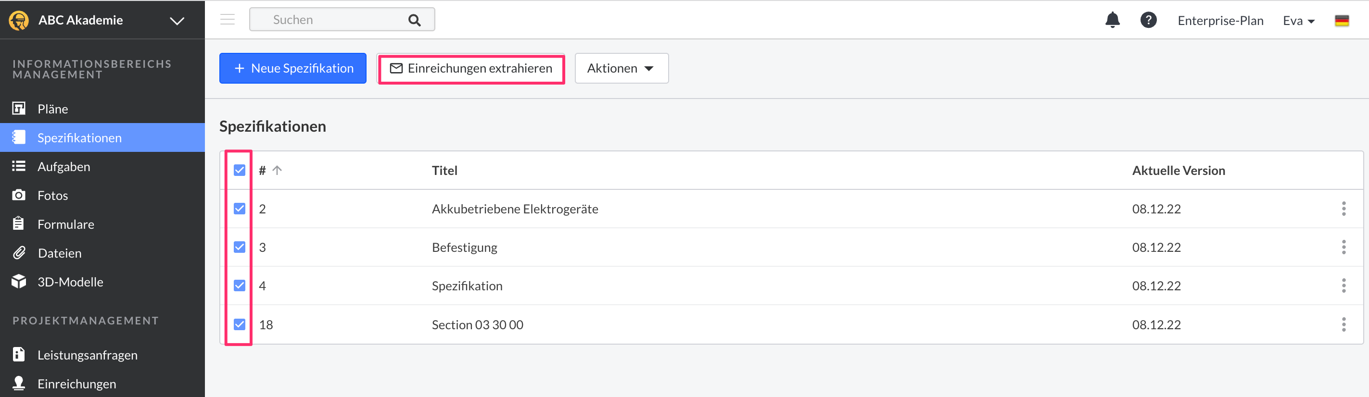Open three-dot menu for Akkubetriebene Elektrogeräte

click(1344, 209)
